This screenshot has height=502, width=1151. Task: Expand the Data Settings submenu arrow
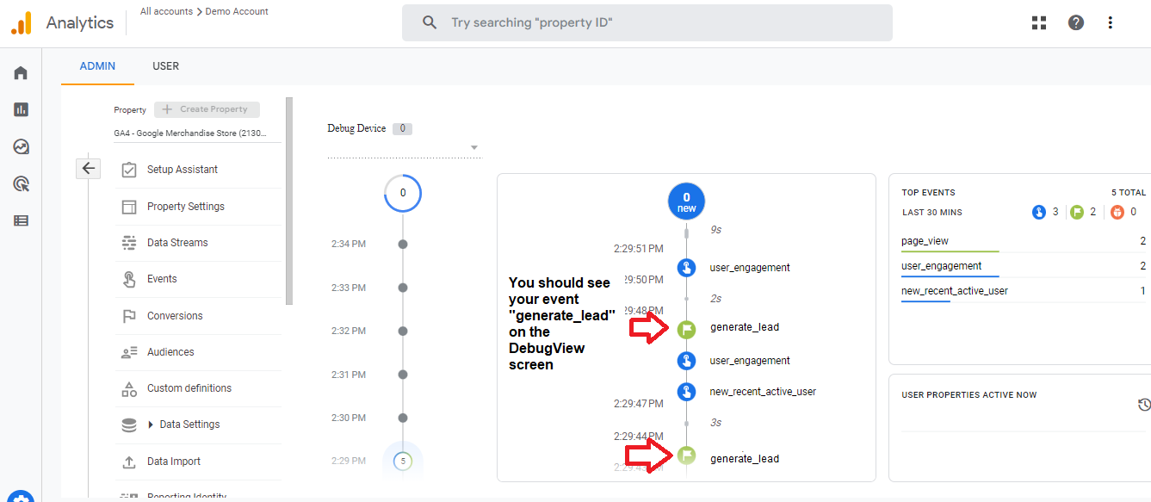152,425
